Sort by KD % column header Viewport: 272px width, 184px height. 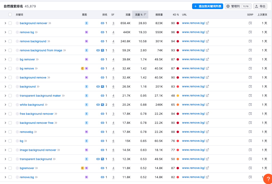click(176, 15)
